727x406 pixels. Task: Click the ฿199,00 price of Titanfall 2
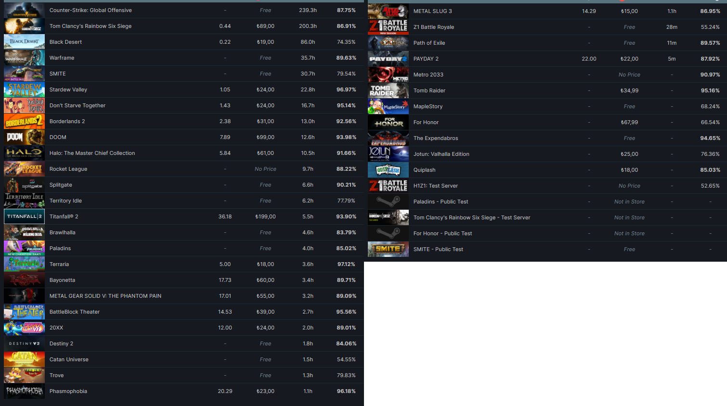tap(265, 216)
